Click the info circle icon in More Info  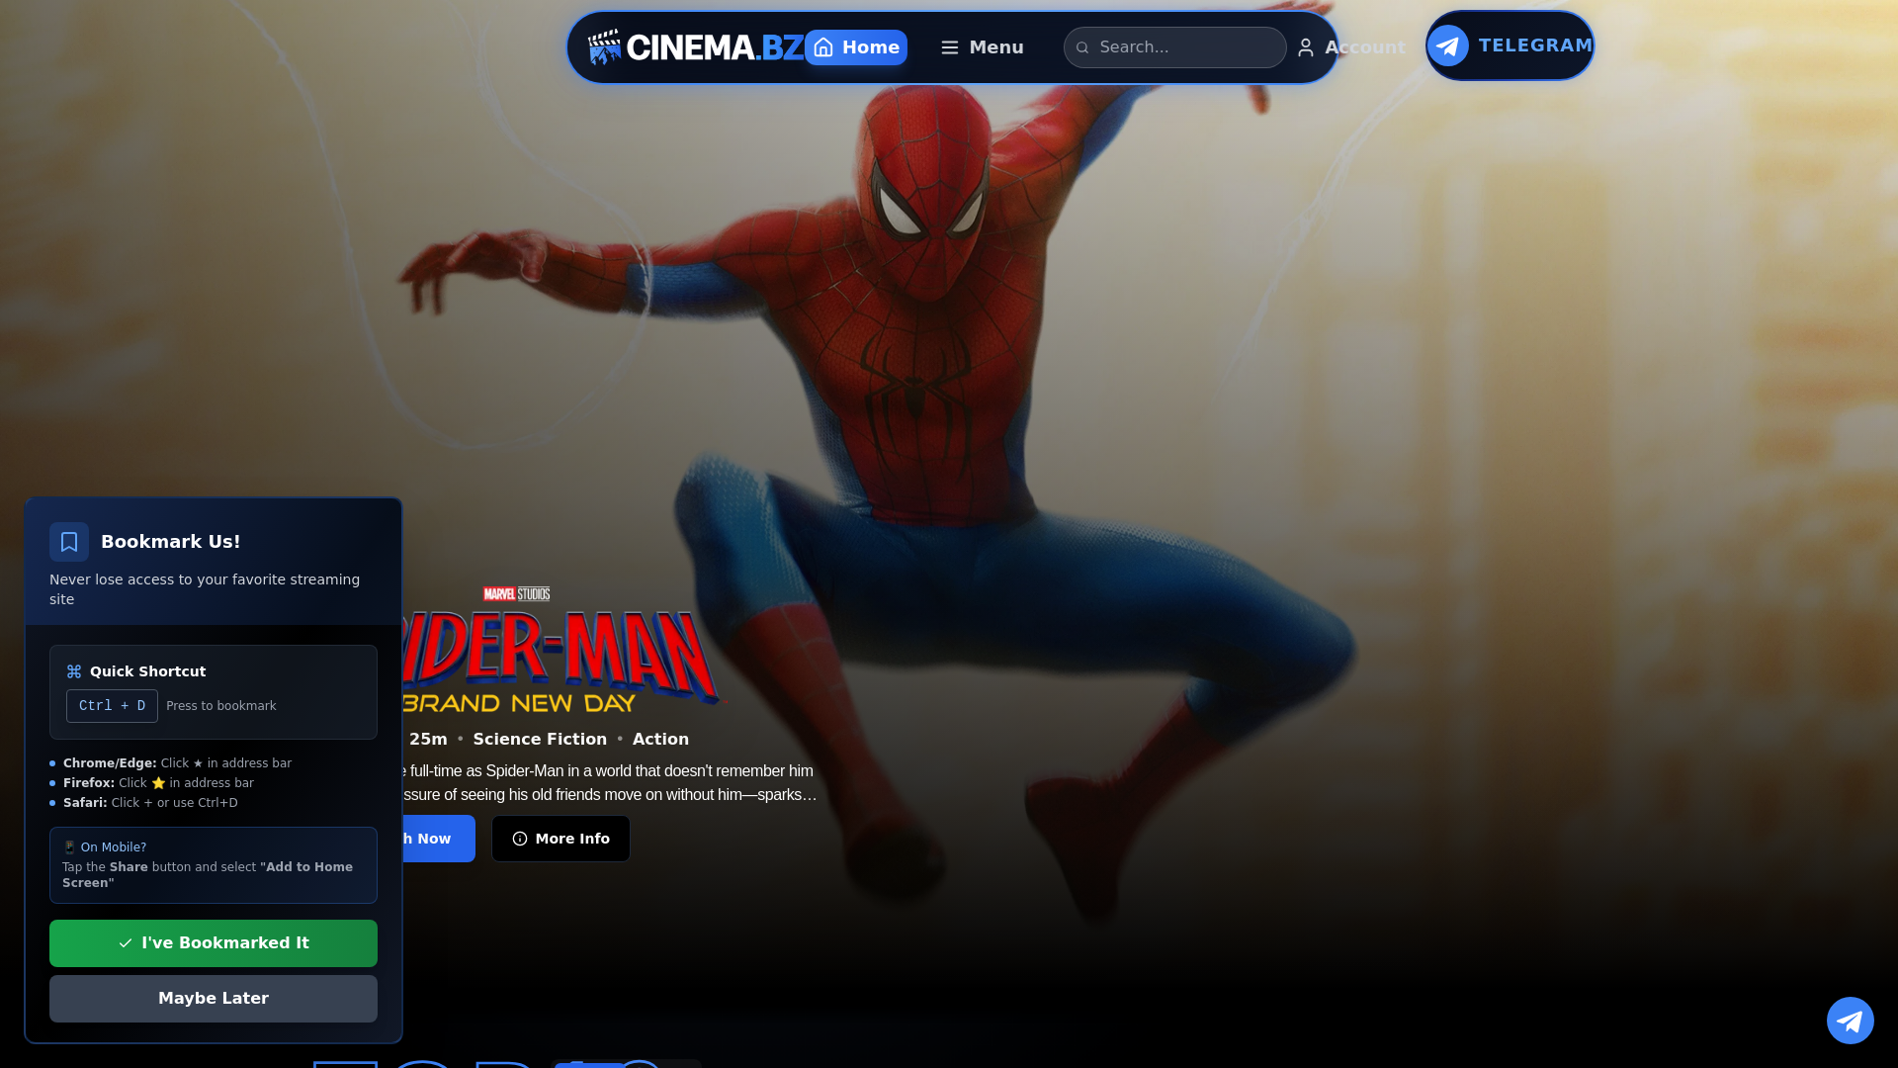520,839
